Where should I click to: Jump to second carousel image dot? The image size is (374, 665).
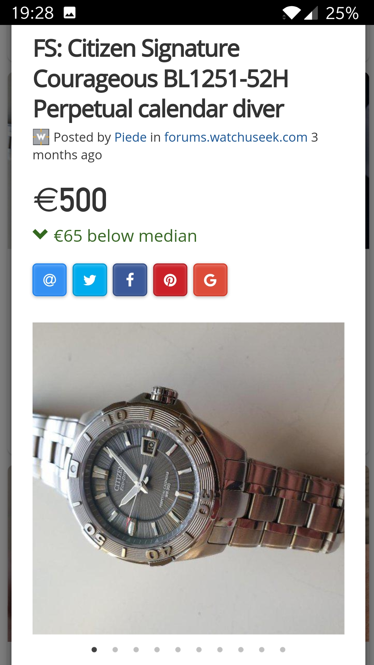[x=115, y=649]
